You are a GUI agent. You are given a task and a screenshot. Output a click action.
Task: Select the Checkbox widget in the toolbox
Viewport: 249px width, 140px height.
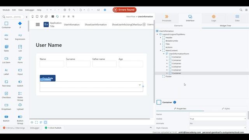point(6,95)
